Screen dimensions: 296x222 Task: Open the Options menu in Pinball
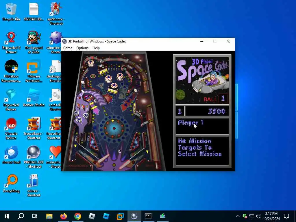click(82, 48)
